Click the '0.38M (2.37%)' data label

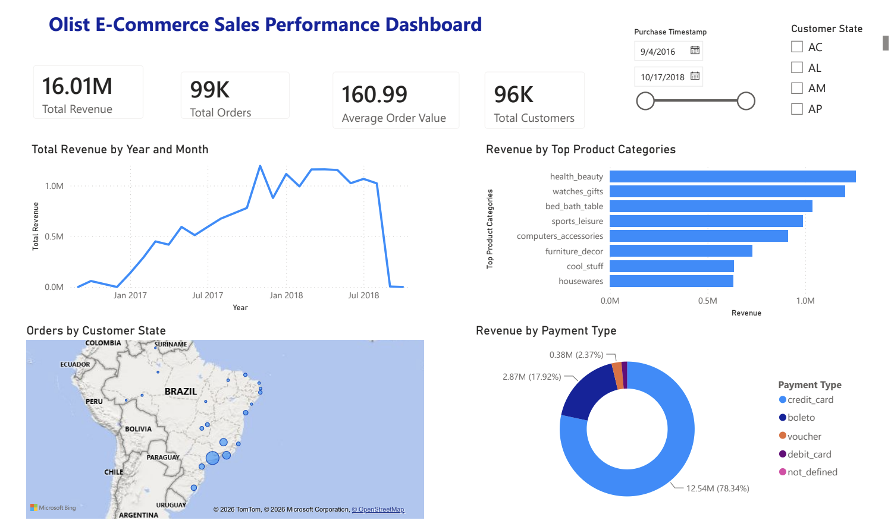pyautogui.click(x=576, y=355)
